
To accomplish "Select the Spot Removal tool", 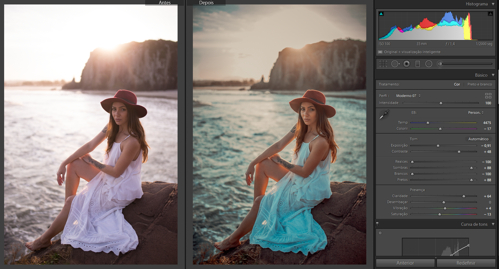I will click(395, 64).
